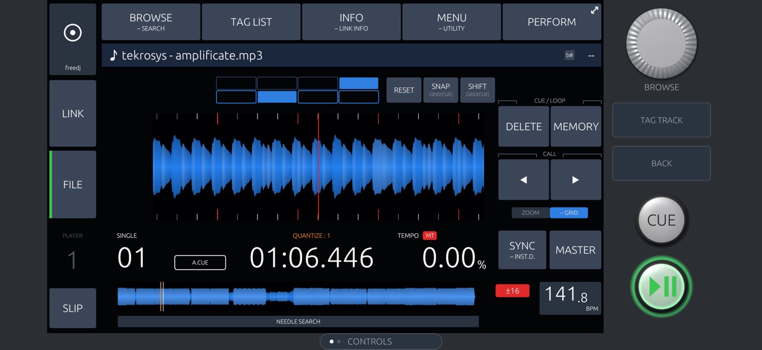Open the CONTROLS page switcher
This screenshot has height=350, width=762.
(x=381, y=341)
